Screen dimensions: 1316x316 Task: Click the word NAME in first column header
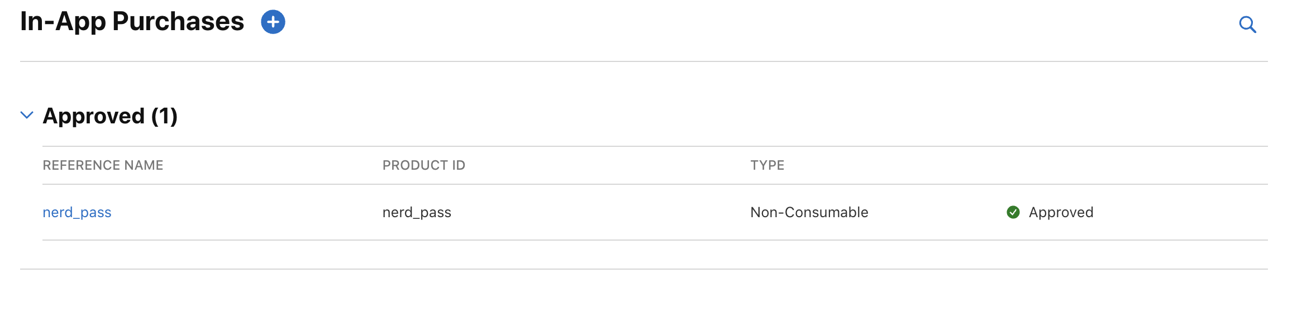144,165
